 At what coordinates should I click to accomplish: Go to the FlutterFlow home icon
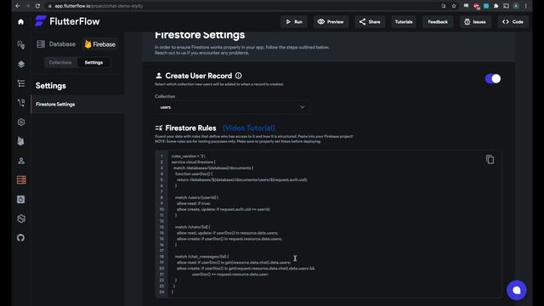pos(20,22)
